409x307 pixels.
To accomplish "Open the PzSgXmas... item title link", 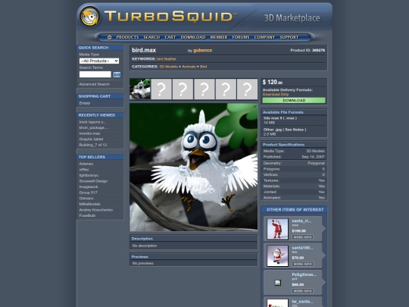I will (x=304, y=274).
